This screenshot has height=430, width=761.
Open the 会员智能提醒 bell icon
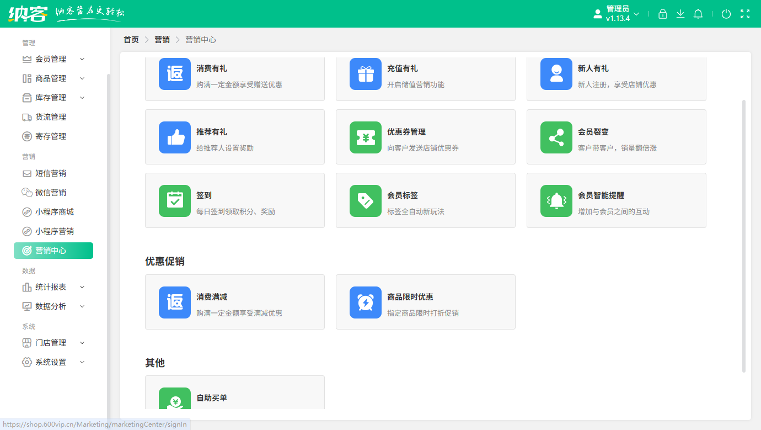pyautogui.click(x=556, y=201)
